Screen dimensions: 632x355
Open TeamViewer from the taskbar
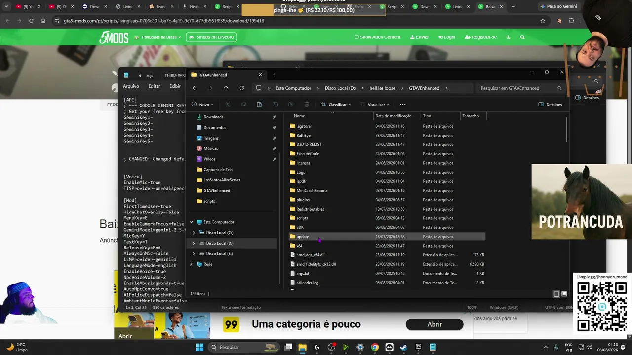pos(389,347)
